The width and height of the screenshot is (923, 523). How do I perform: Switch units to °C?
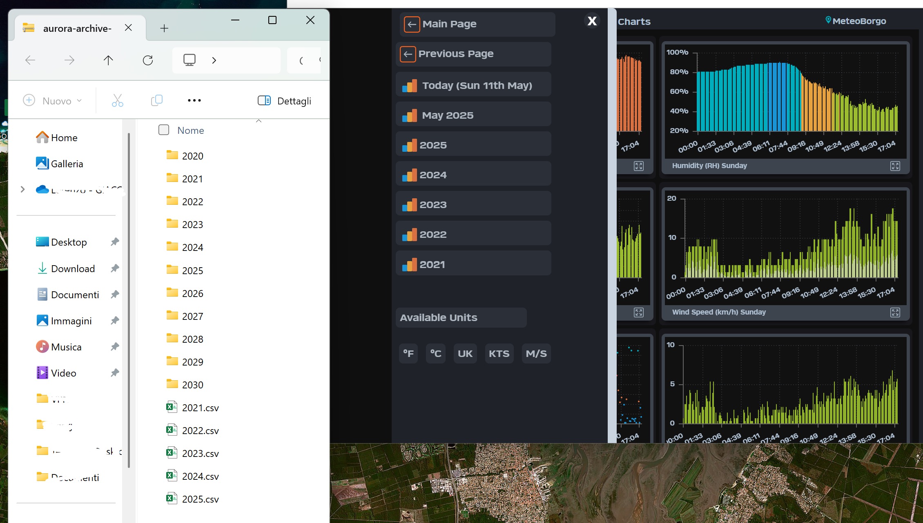point(435,353)
